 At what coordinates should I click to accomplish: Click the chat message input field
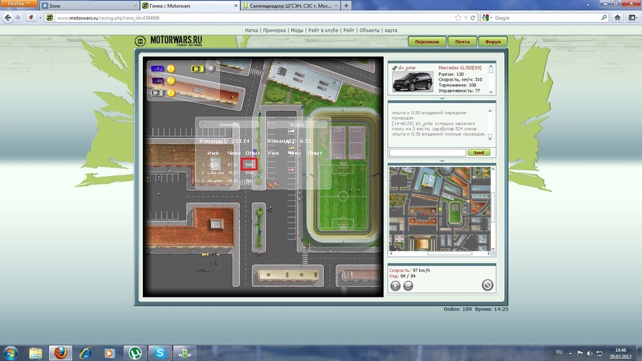(x=427, y=153)
